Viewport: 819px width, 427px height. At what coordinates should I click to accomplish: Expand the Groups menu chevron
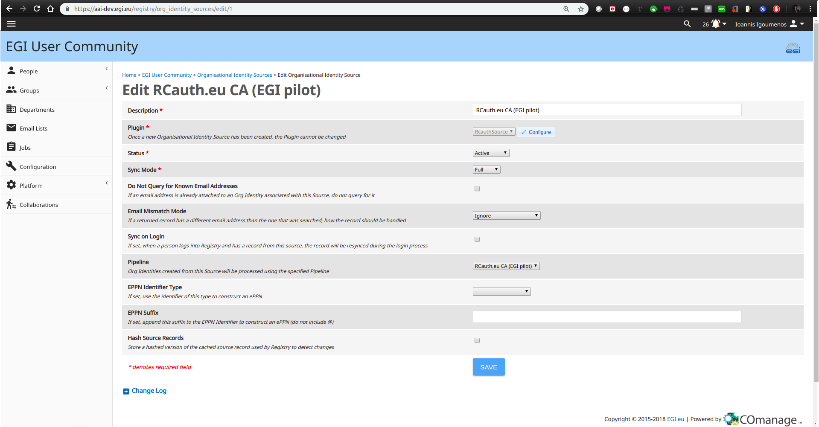pos(106,88)
